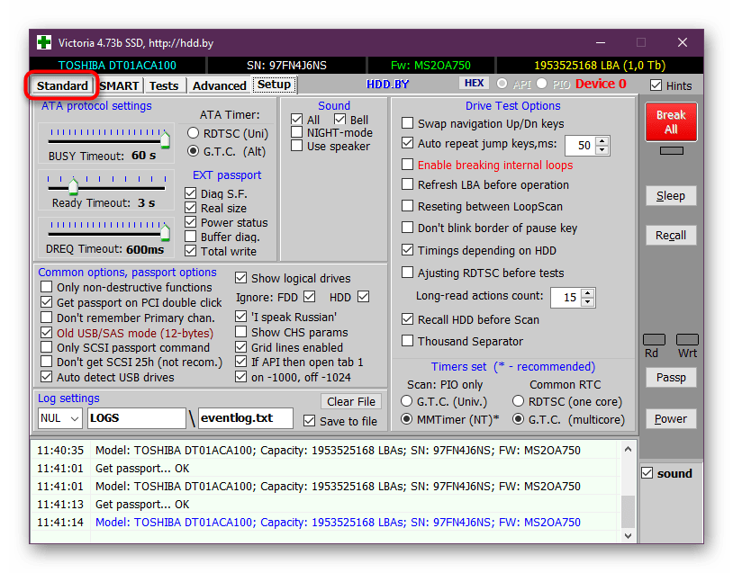
Task: Select the Setup tab
Action: point(274,85)
